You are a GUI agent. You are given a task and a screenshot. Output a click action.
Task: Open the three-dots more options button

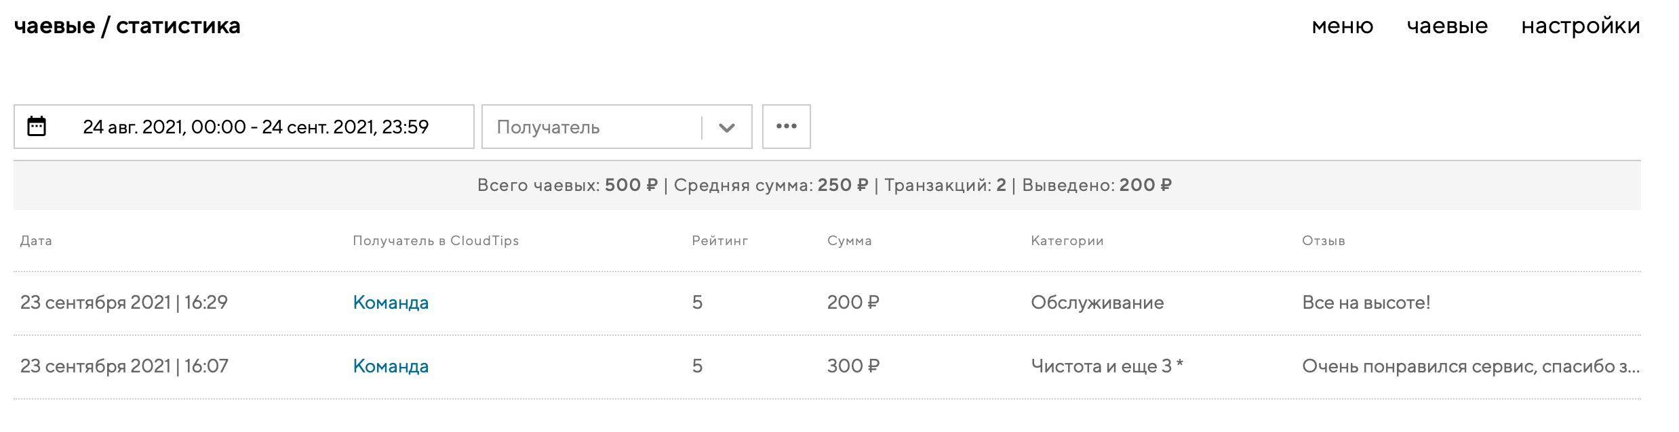click(786, 127)
